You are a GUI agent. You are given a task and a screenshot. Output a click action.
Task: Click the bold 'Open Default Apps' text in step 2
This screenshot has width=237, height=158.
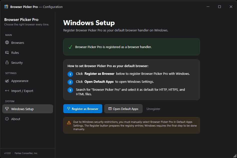tap(99, 82)
